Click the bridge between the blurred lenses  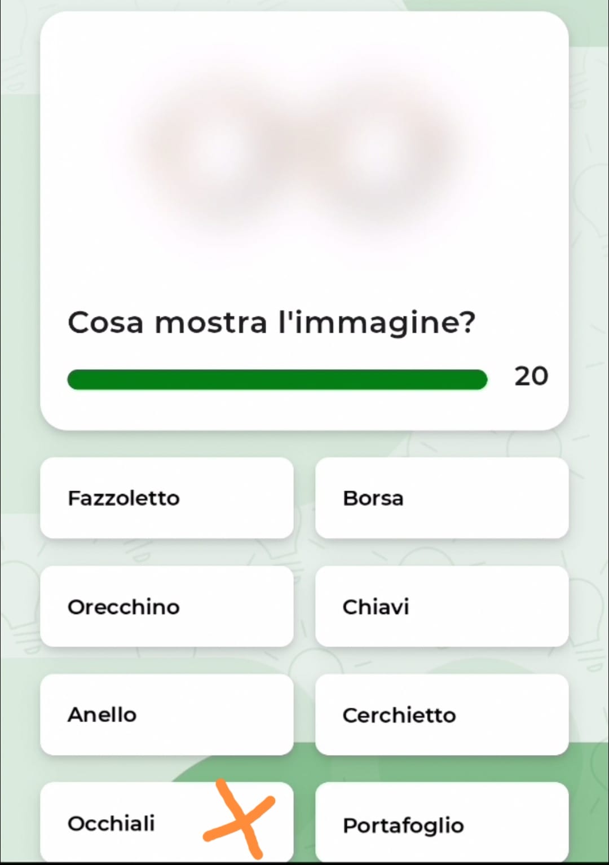pos(303,138)
